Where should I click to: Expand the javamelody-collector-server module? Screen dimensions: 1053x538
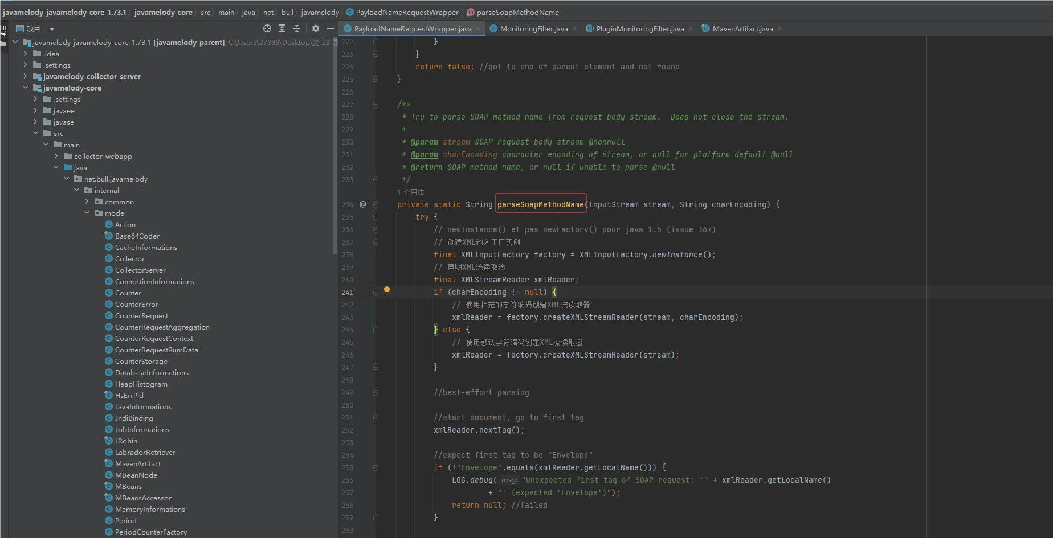click(x=25, y=76)
